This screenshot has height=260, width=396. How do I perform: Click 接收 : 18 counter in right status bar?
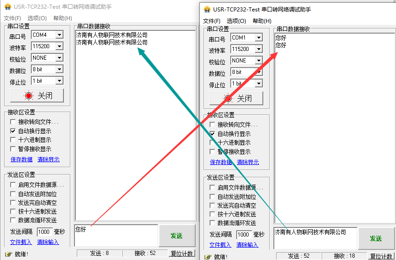coord(345,256)
